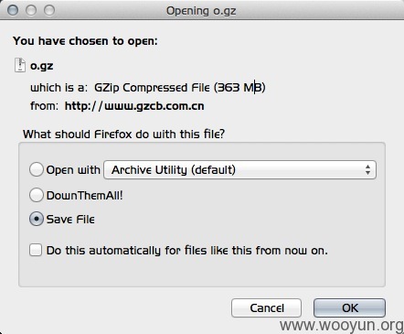Click the Cancel button
The width and height of the screenshot is (404, 334).
pos(267,307)
